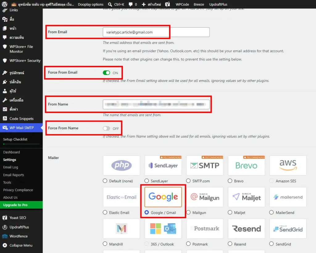This screenshot has width=316, height=253.
Task: Click the SendLayer logo card
Action: (x=163, y=165)
